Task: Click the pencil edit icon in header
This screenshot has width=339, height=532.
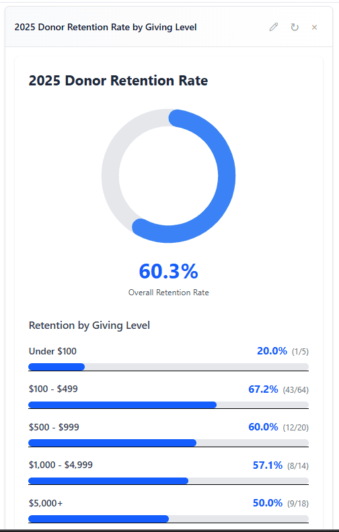Action: tap(274, 27)
